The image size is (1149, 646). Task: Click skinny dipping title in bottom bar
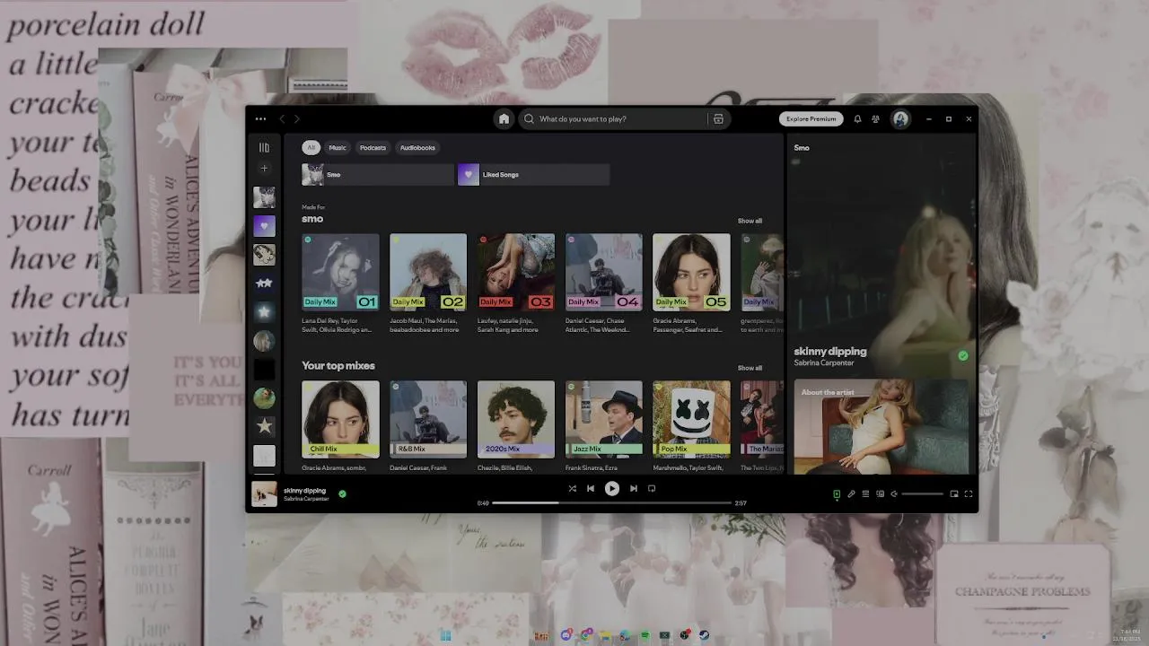(x=304, y=491)
